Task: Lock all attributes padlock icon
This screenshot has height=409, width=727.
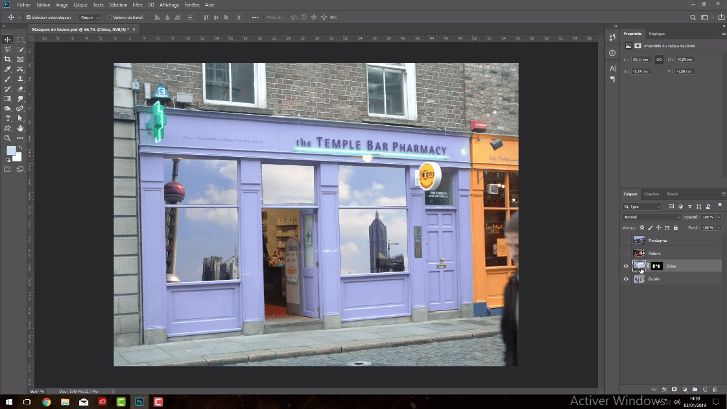Action: tap(676, 228)
